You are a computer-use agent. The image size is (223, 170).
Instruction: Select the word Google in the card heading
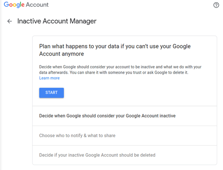pos(182,47)
